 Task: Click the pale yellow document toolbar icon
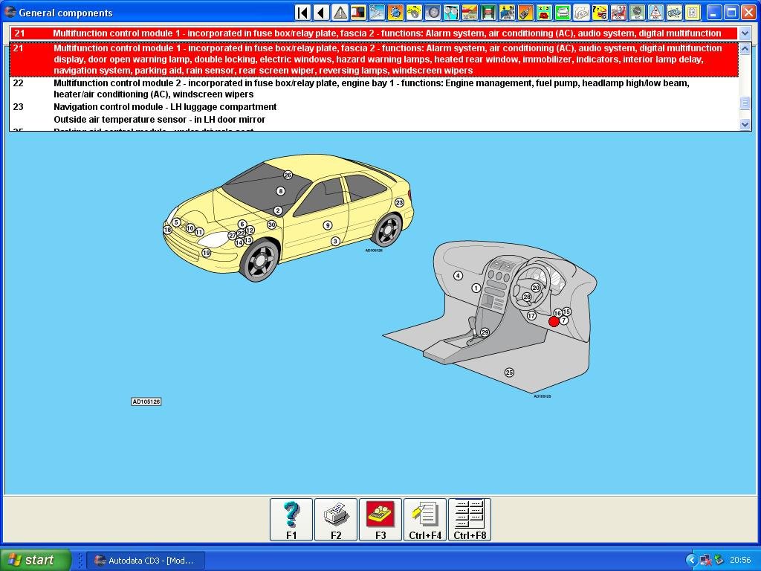click(693, 12)
